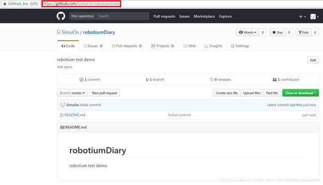Click Initial commit message in README.md row
This screenshot has height=185, width=323.
tap(179, 115)
